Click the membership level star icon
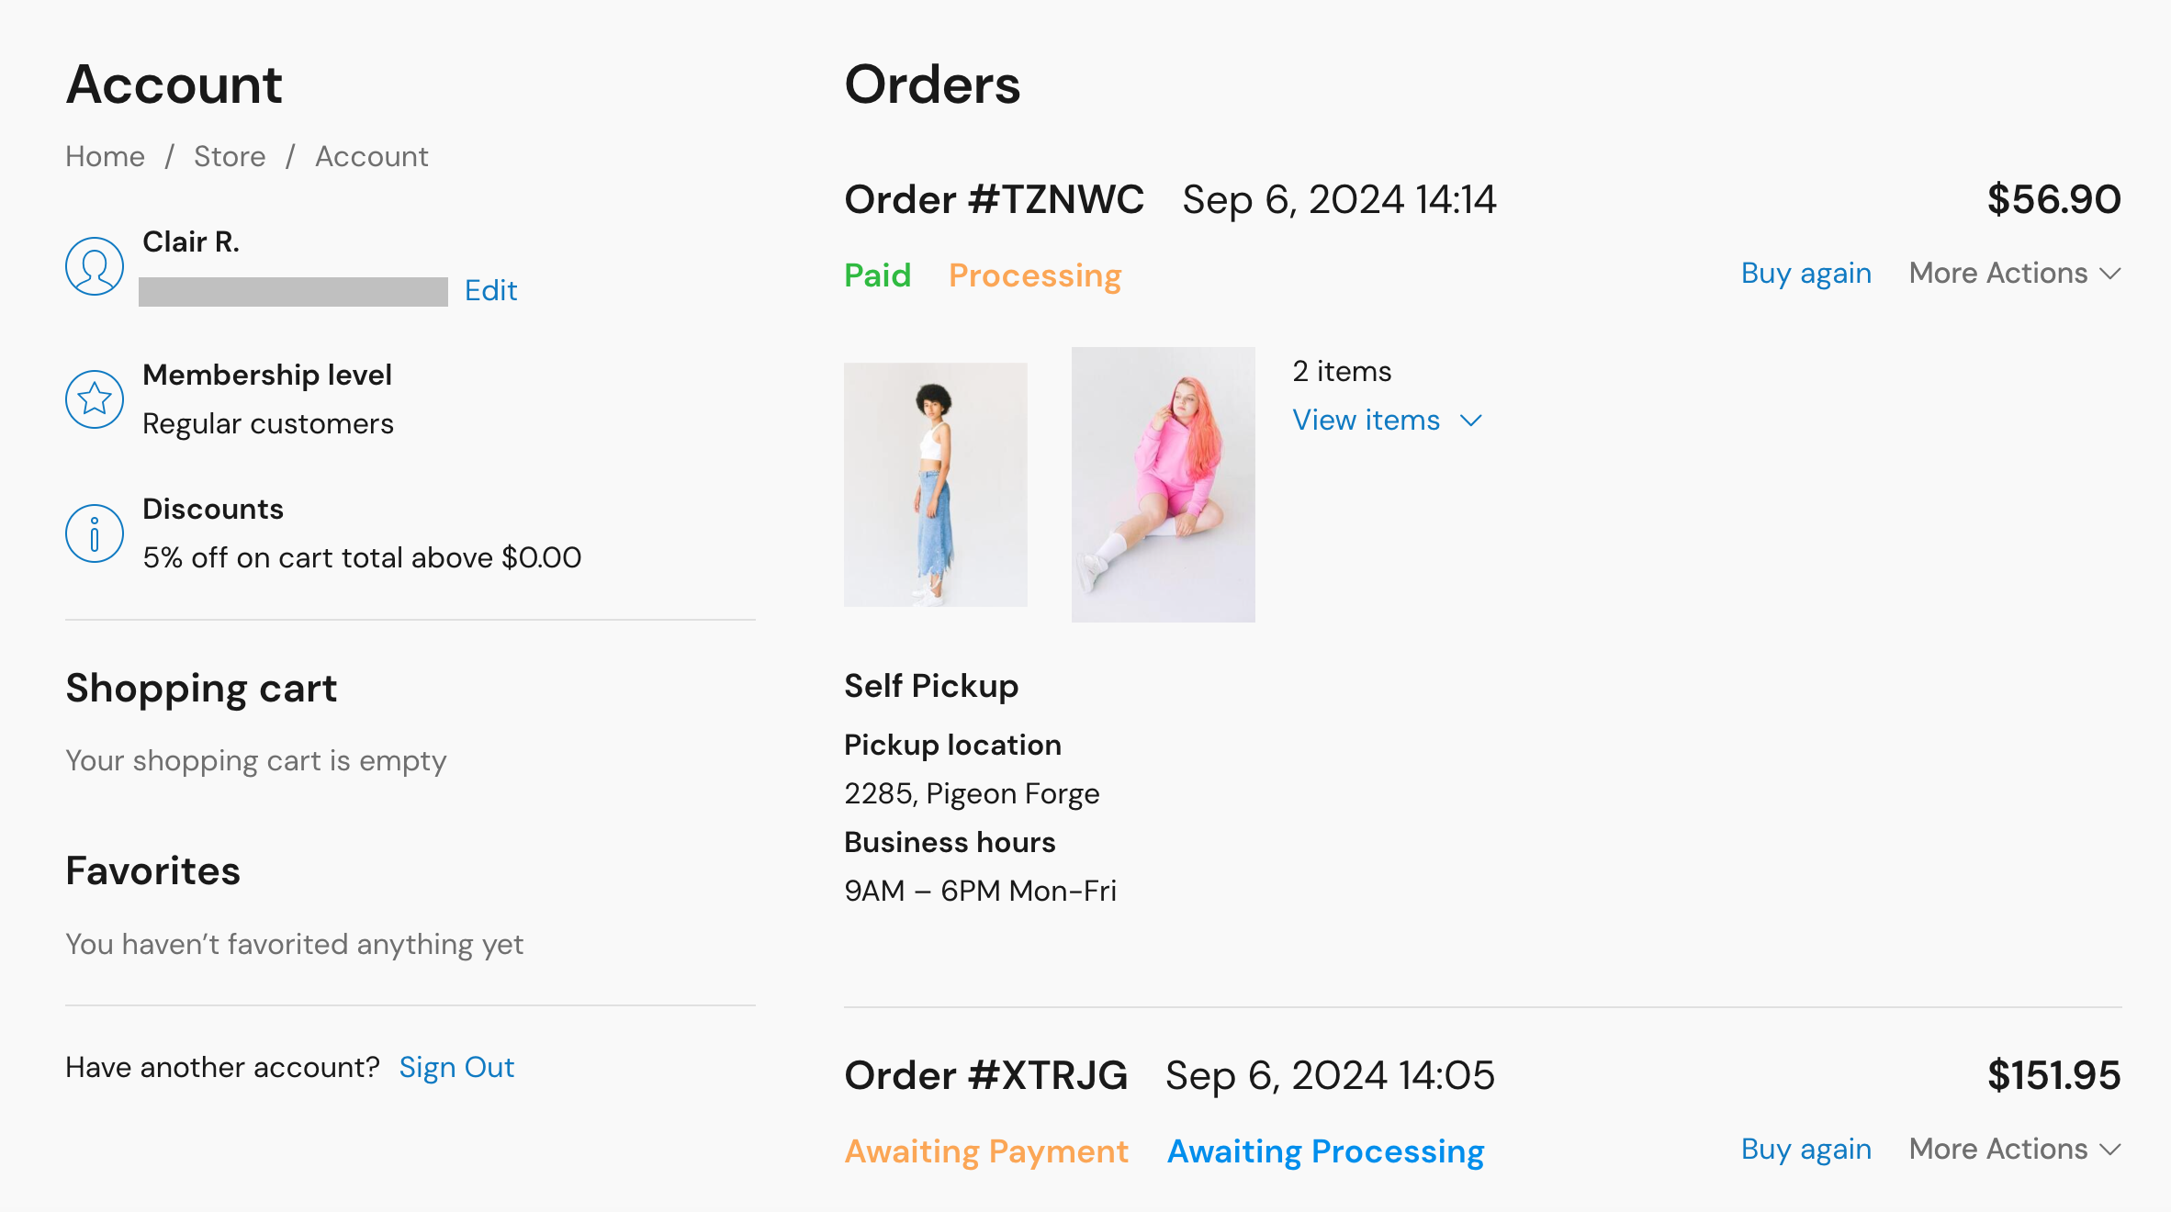 point(94,399)
